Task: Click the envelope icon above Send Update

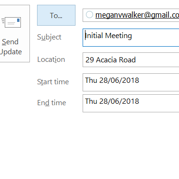Action: coord(11,22)
